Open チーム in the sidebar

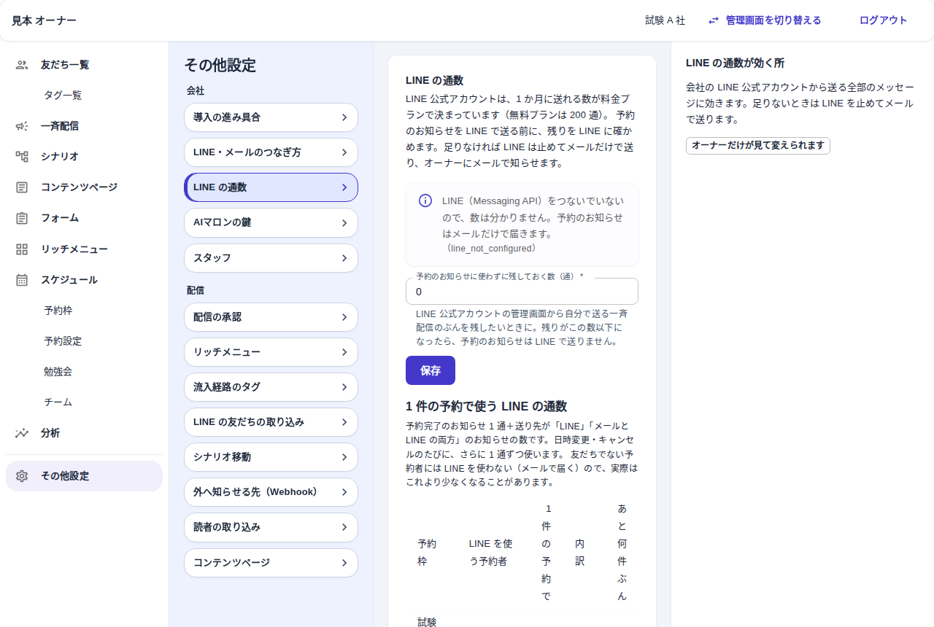[x=84, y=402]
